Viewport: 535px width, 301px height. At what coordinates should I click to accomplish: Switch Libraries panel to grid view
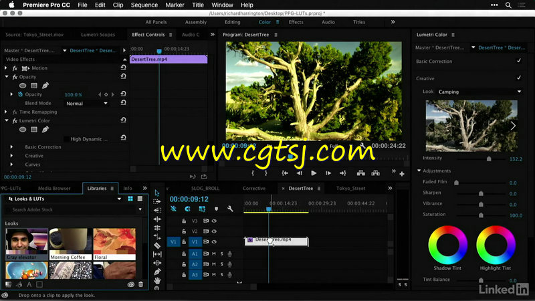pos(130,199)
